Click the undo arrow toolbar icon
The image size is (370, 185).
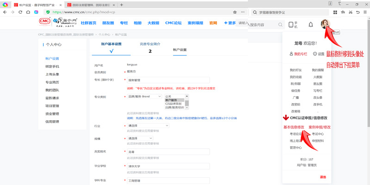(358, 12)
